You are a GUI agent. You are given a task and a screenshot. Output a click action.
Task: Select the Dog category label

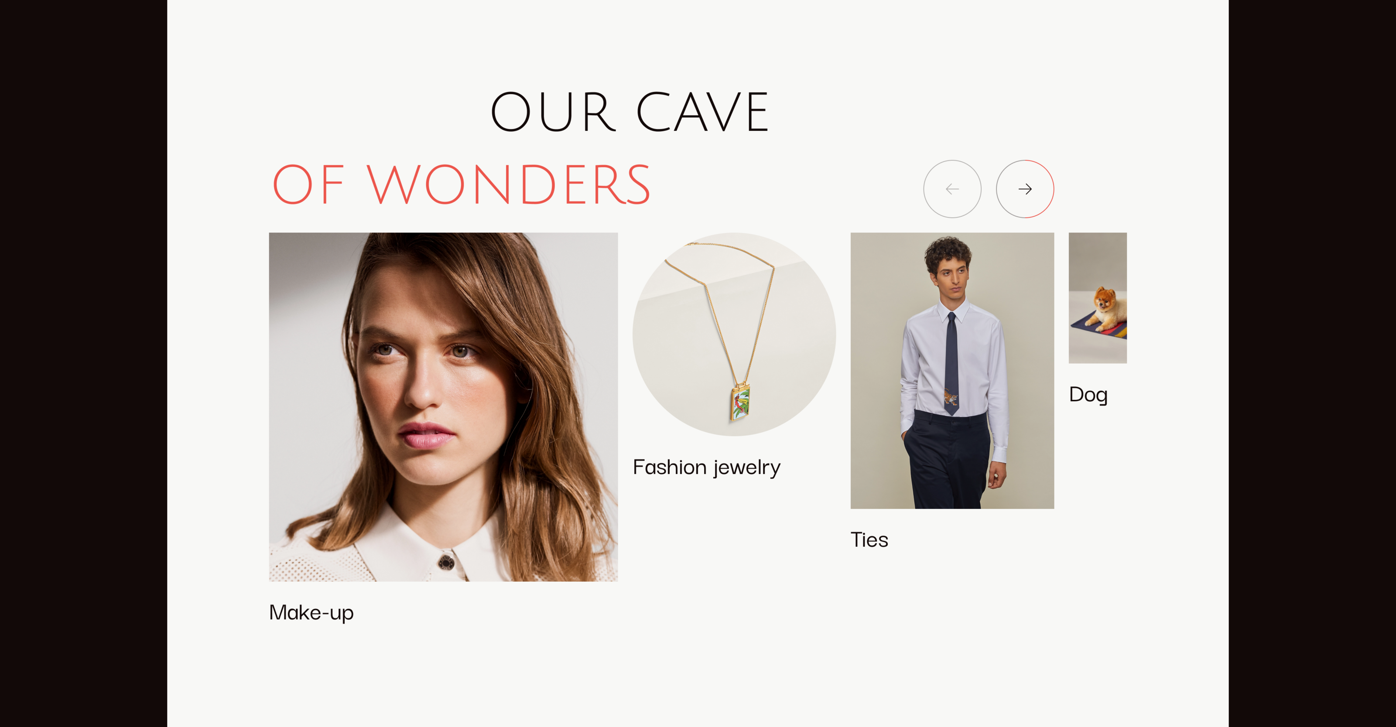click(x=1088, y=394)
